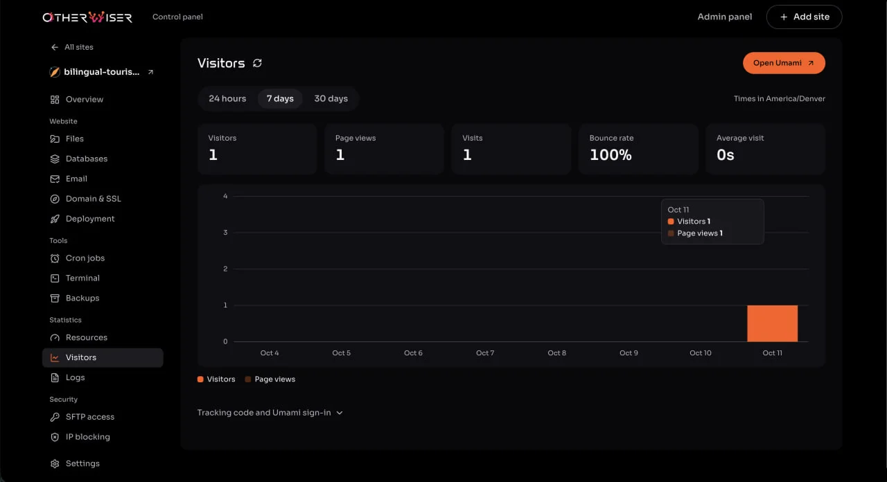Click the Page views stat card
The width and height of the screenshot is (887, 482).
[384, 149]
